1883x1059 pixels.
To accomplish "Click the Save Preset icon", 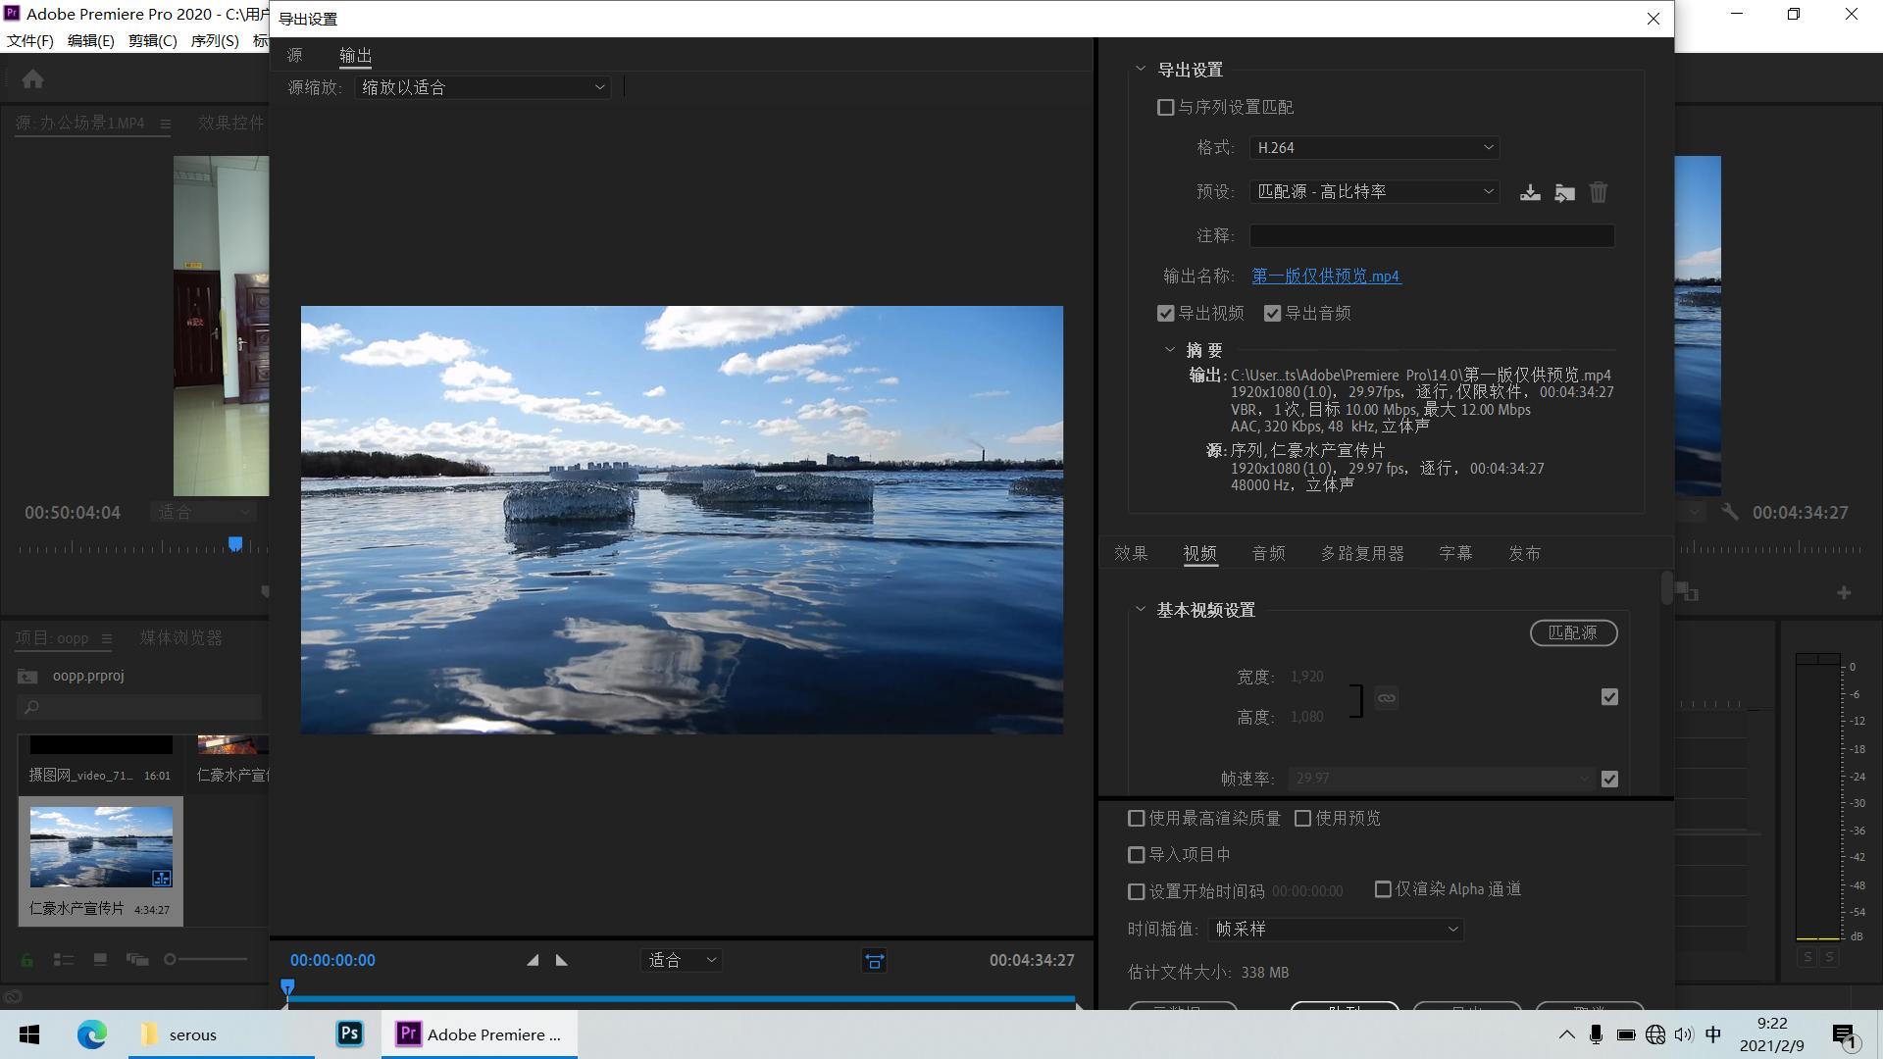I will [1530, 192].
